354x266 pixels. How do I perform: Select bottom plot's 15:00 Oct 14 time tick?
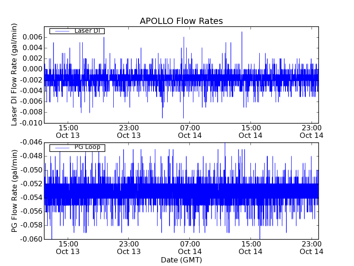click(250, 247)
